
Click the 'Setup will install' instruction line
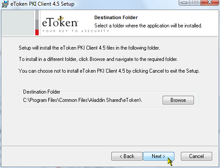point(89,48)
